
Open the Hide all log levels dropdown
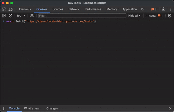[134, 16]
